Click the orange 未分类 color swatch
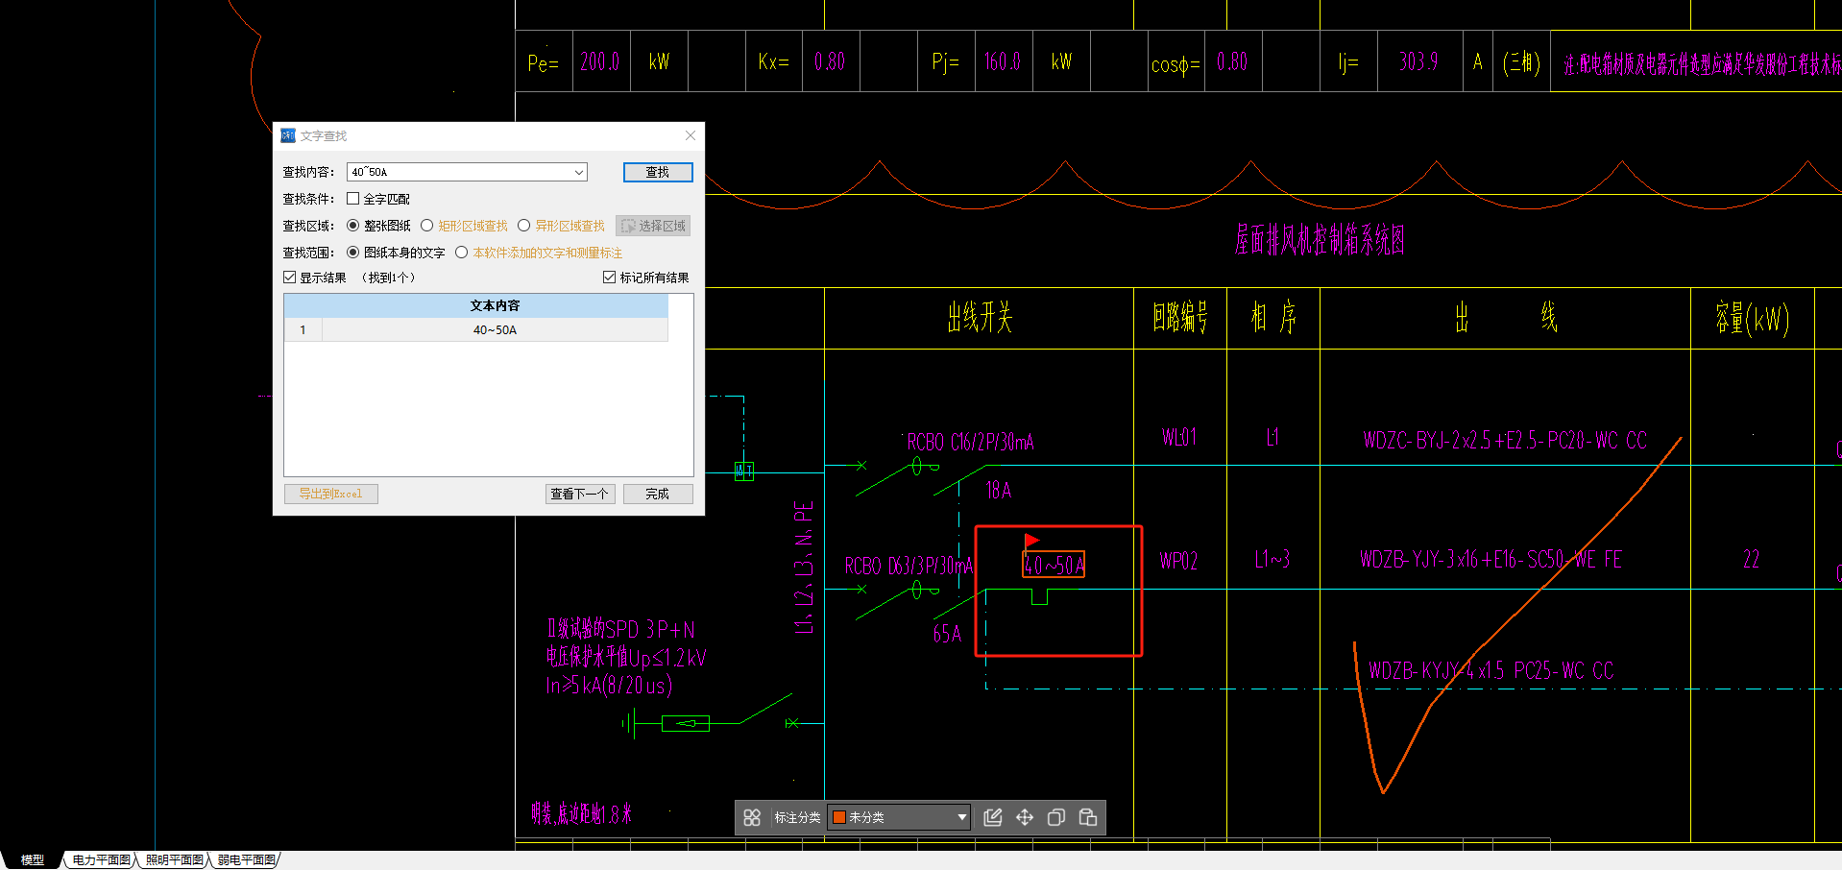Image resolution: width=1842 pixels, height=870 pixels. tap(838, 817)
